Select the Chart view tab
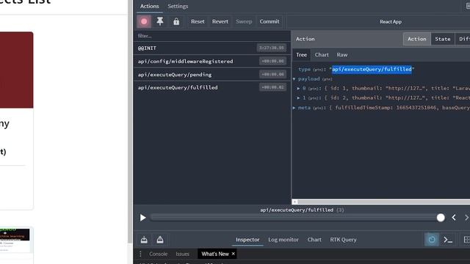The width and height of the screenshot is (470, 264). 322,55
